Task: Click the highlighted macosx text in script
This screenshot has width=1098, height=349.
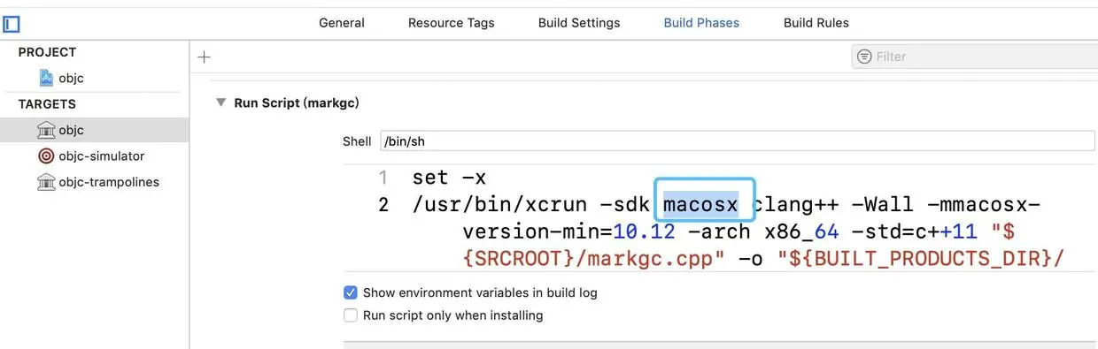Action: (700, 204)
